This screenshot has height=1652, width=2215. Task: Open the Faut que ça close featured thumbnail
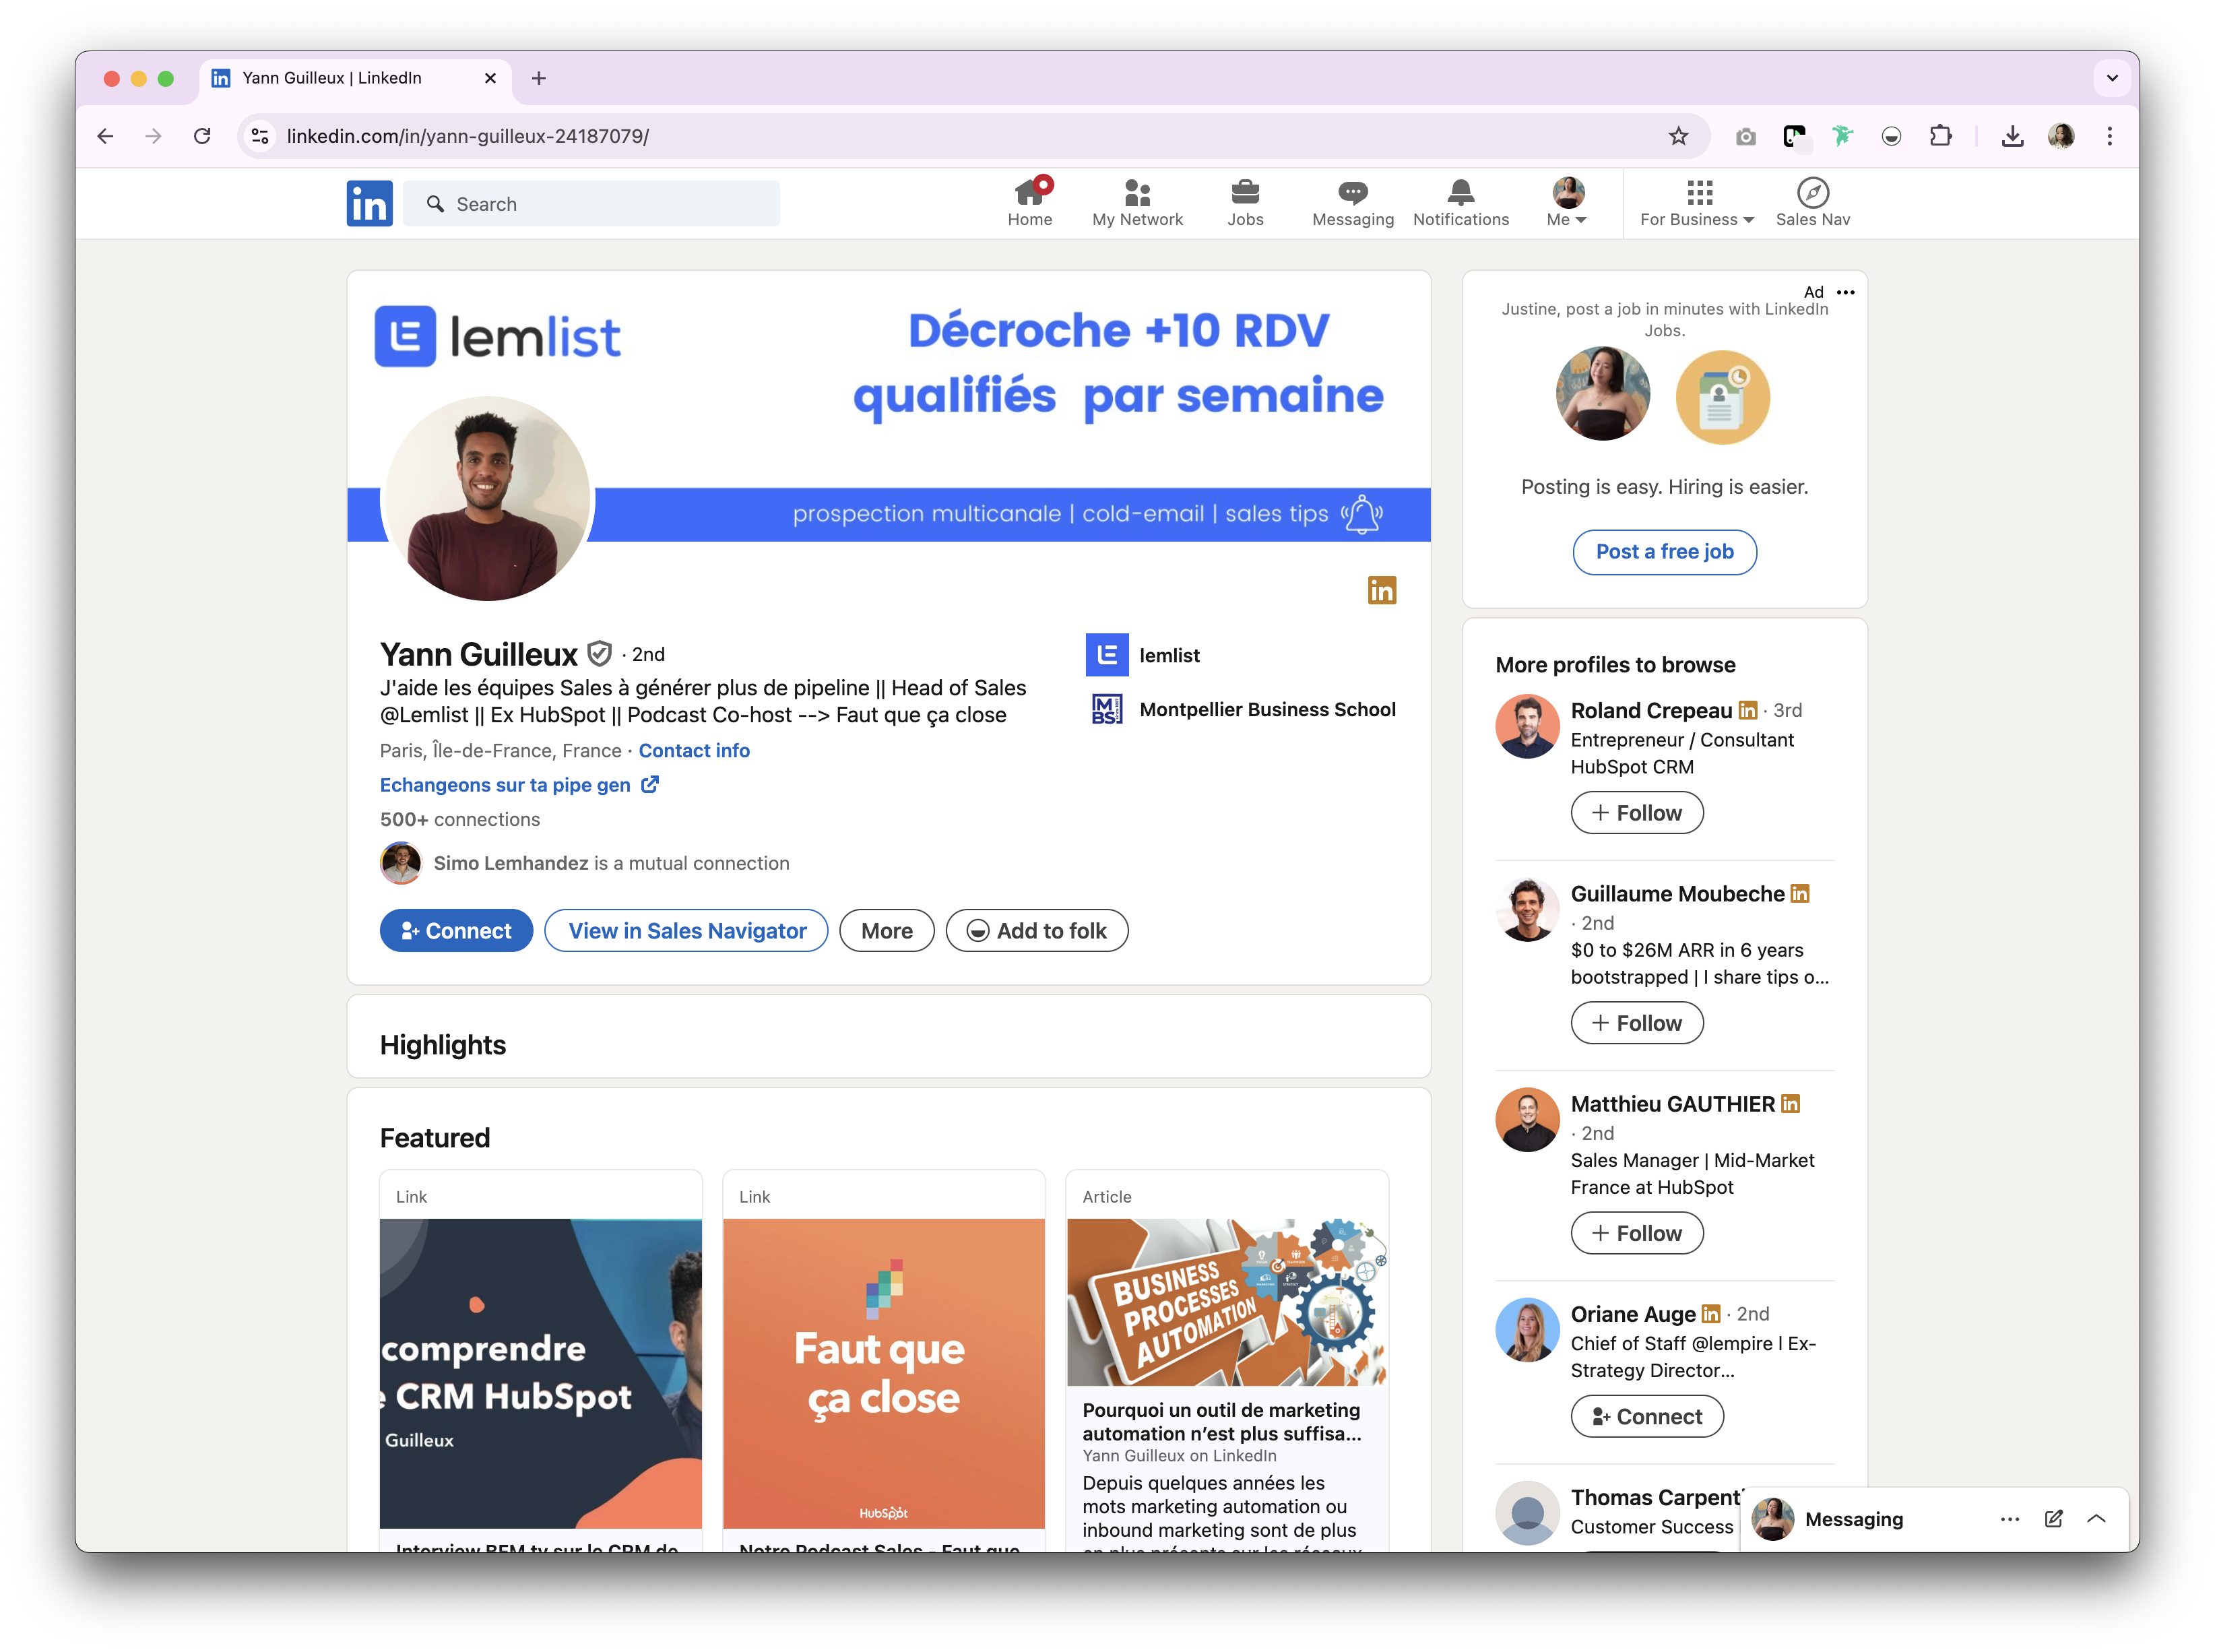(883, 1372)
